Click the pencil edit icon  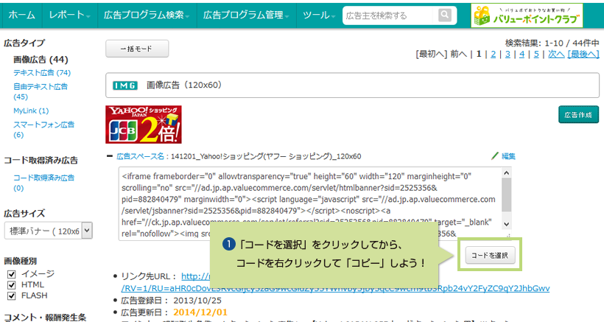point(494,156)
